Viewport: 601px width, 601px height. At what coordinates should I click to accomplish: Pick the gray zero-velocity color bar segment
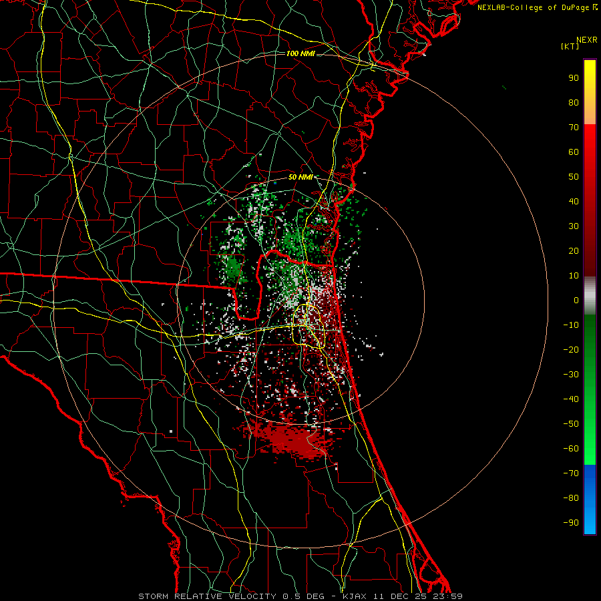(x=590, y=296)
